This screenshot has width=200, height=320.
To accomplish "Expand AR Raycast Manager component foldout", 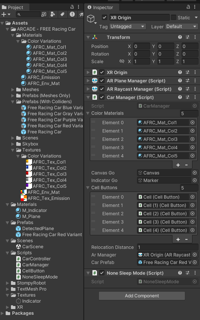I will tap(88, 89).
